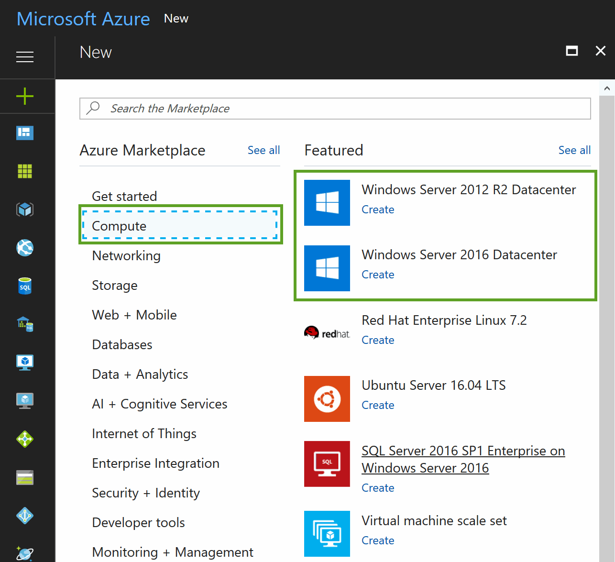Select Developer tools category
615x562 pixels.
(138, 522)
